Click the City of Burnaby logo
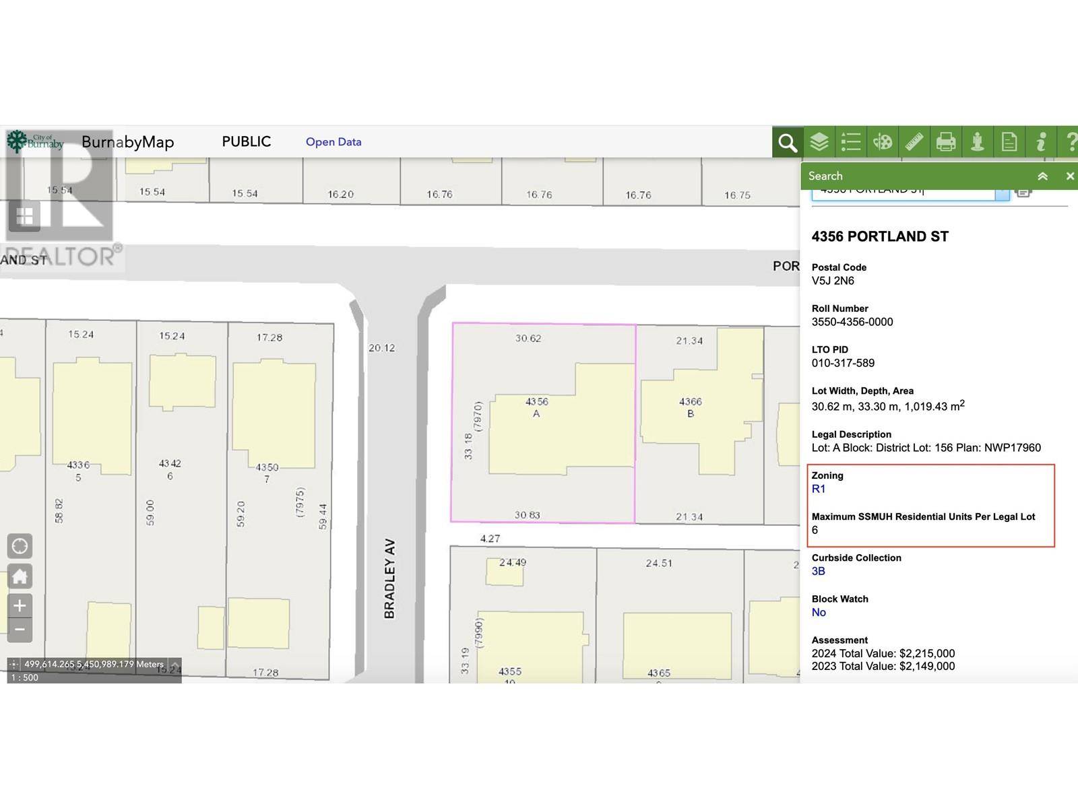The image size is (1078, 808). 35,141
